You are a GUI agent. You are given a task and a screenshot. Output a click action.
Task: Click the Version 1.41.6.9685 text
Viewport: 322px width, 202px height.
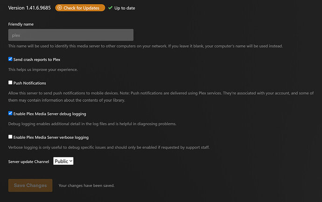(29, 8)
